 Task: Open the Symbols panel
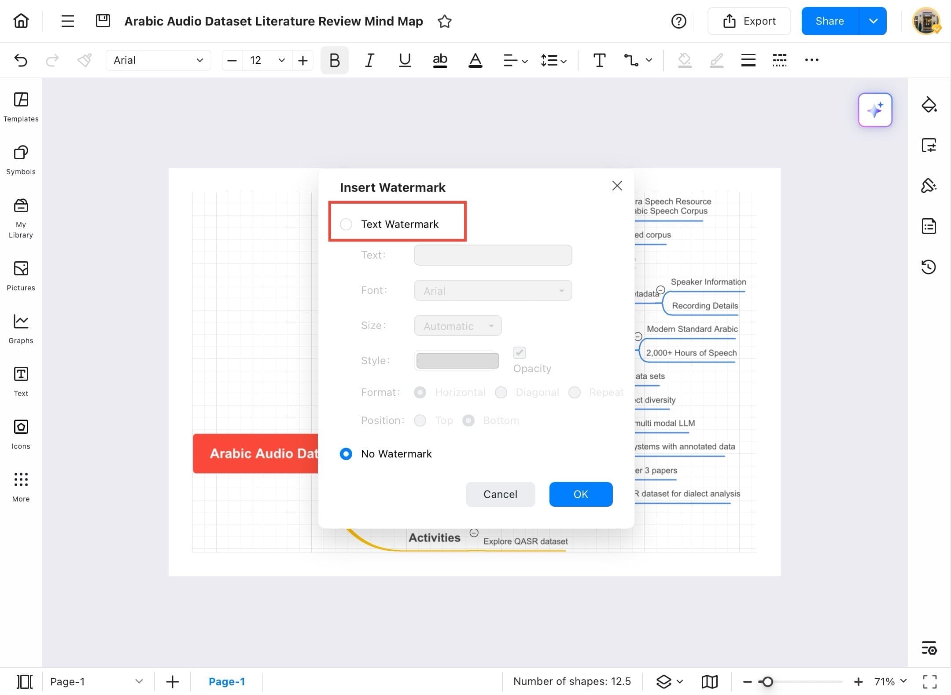[x=20, y=160]
